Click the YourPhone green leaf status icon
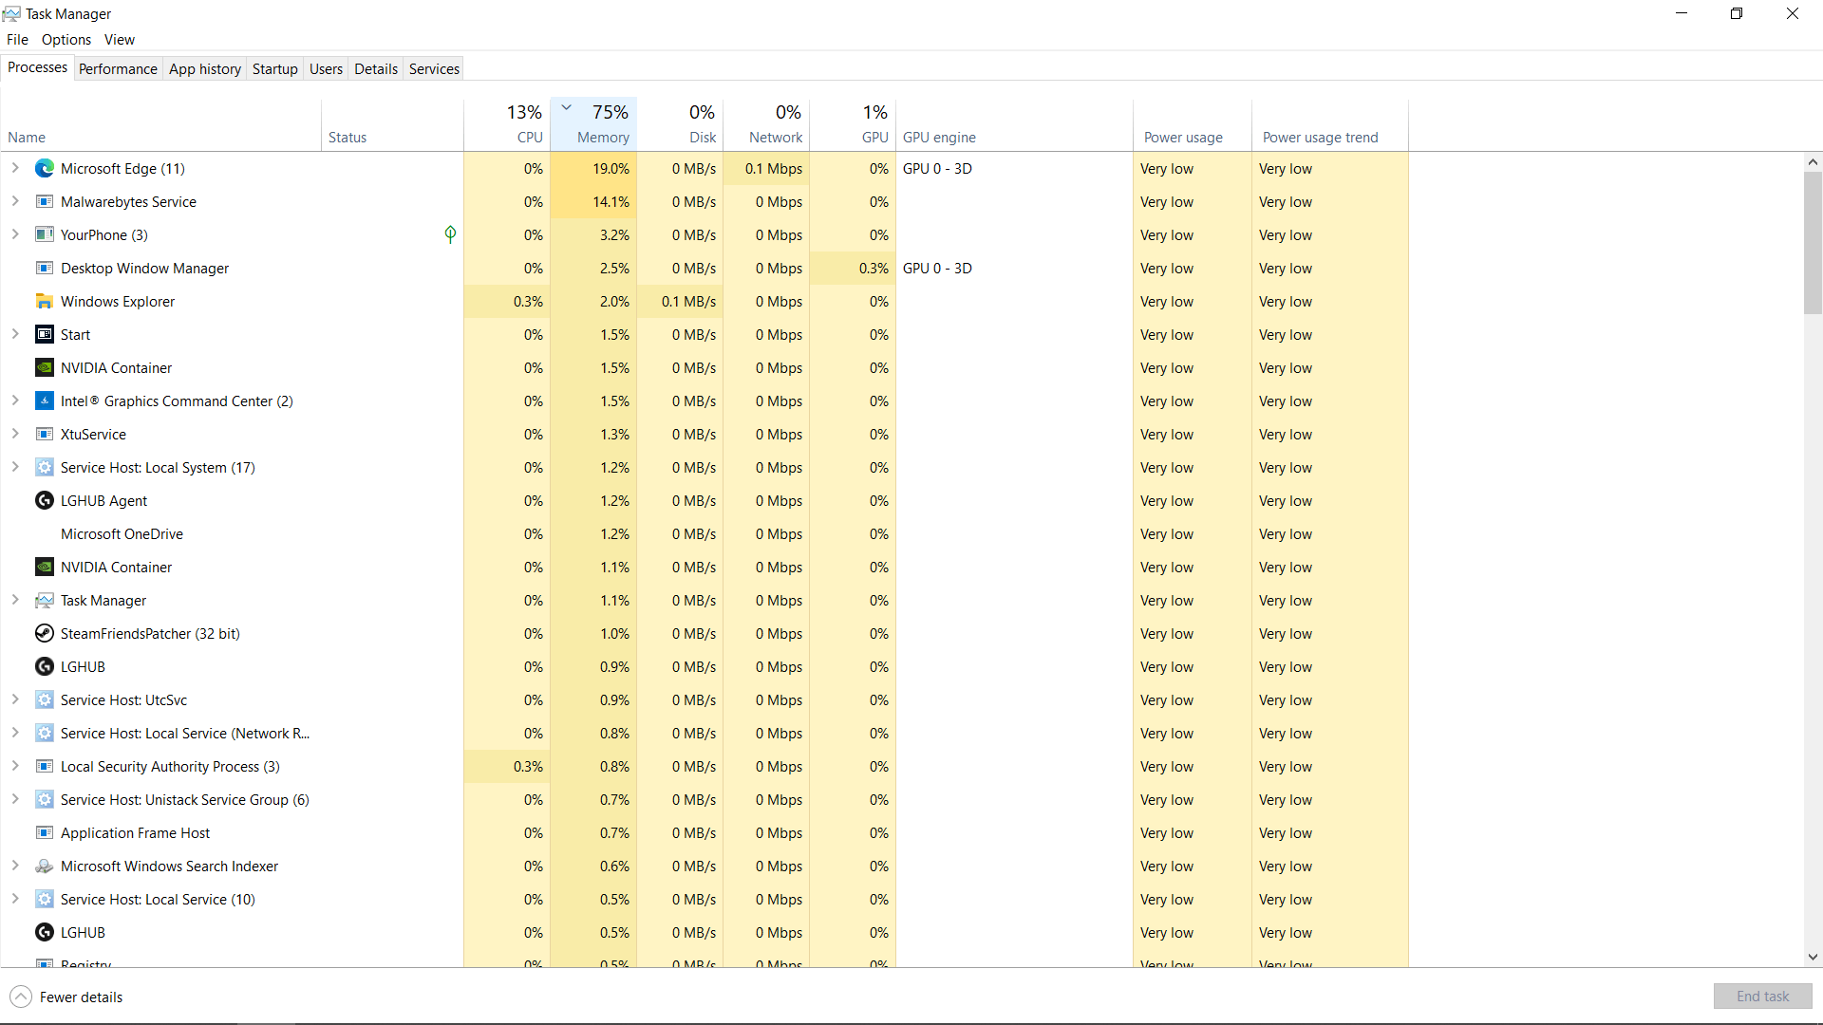This screenshot has width=1823, height=1025. coord(450,234)
